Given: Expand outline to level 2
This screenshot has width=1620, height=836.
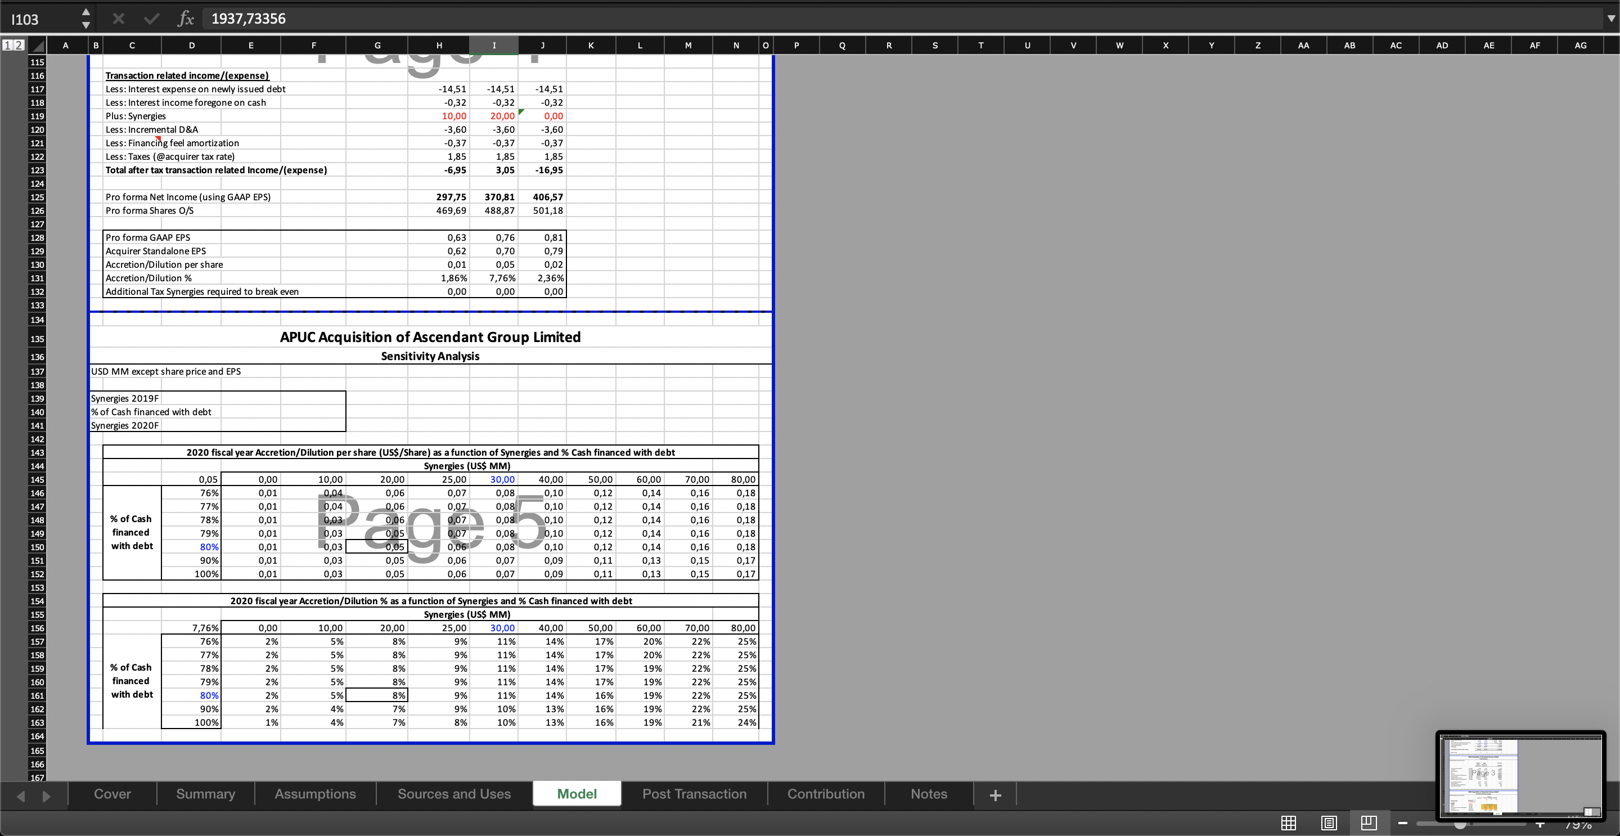Looking at the screenshot, I should click(19, 46).
